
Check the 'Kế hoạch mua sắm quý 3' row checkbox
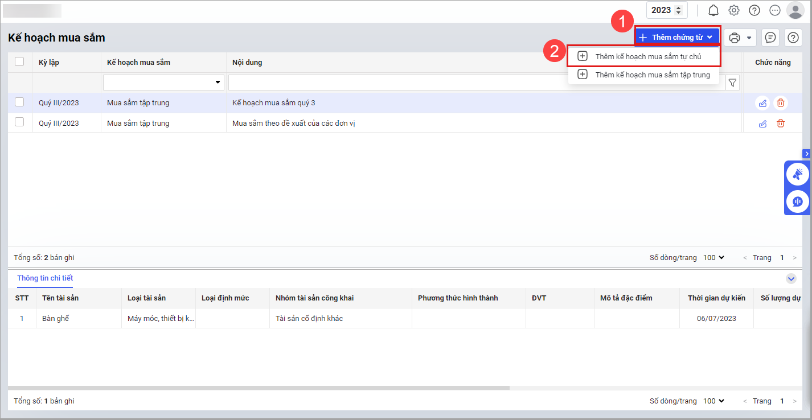point(19,102)
